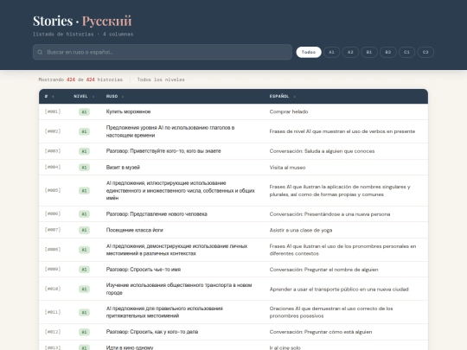Click A1 badge in row #005
The width and height of the screenshot is (467, 350).
click(x=84, y=190)
